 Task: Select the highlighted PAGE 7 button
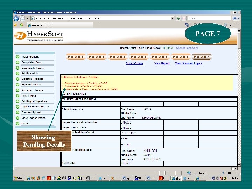[x=202, y=57]
